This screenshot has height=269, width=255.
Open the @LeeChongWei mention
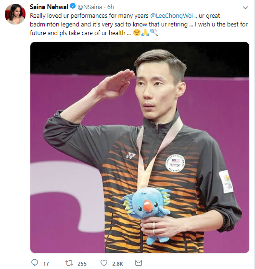171,16
